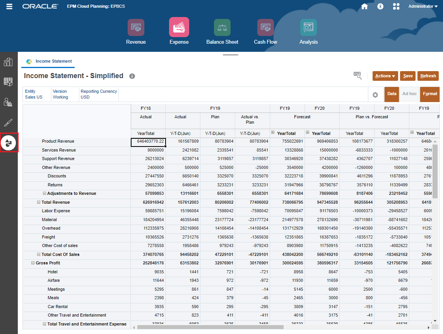
Task: Select the Ad hoc view toggle
Action: click(x=410, y=94)
